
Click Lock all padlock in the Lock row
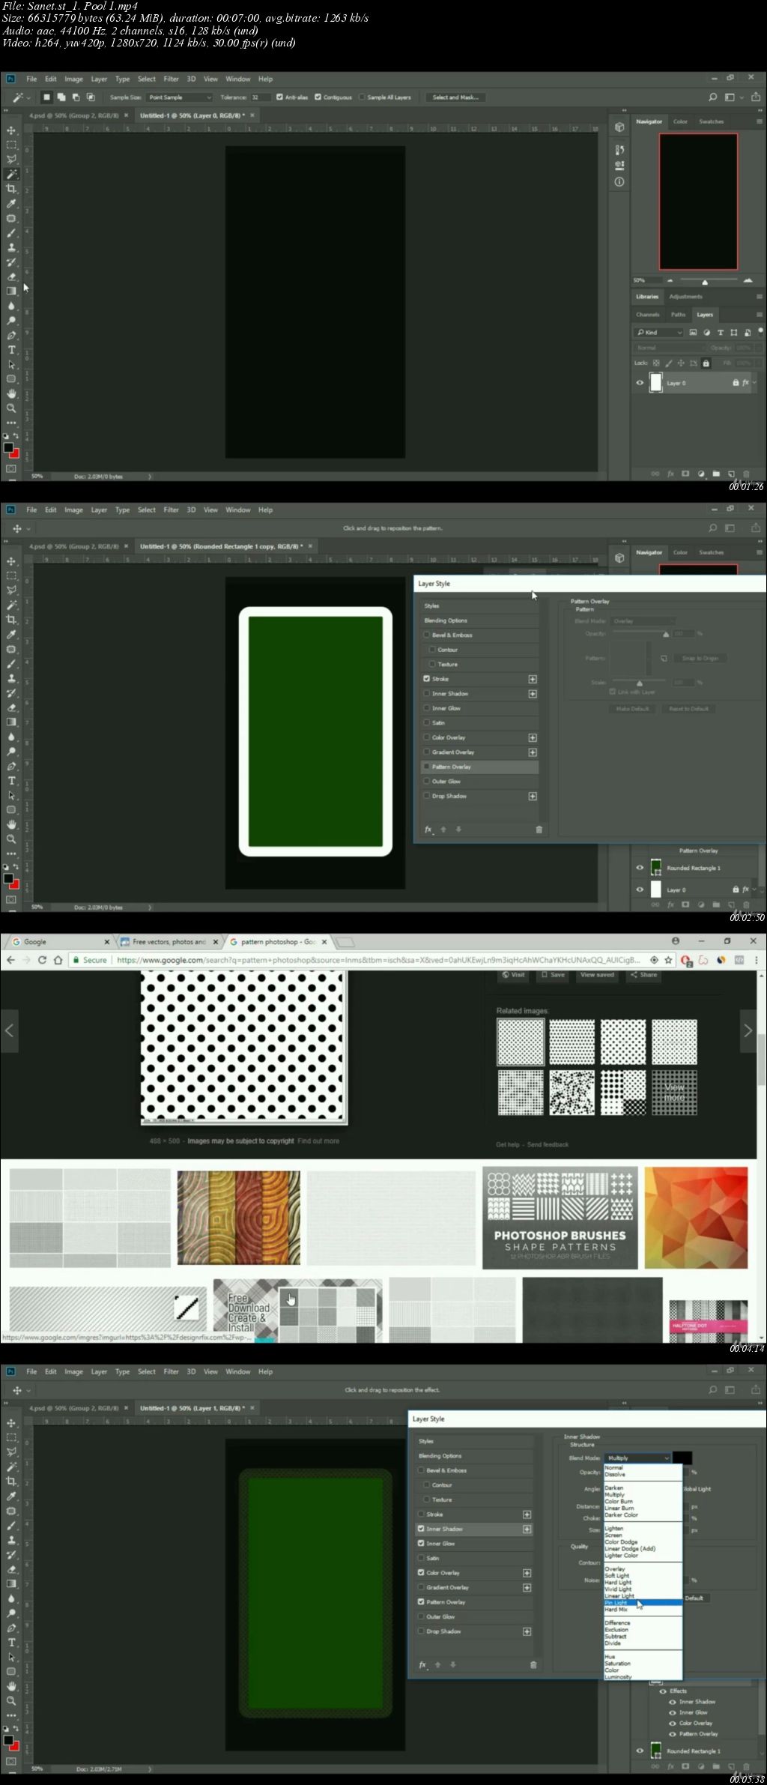click(x=706, y=363)
